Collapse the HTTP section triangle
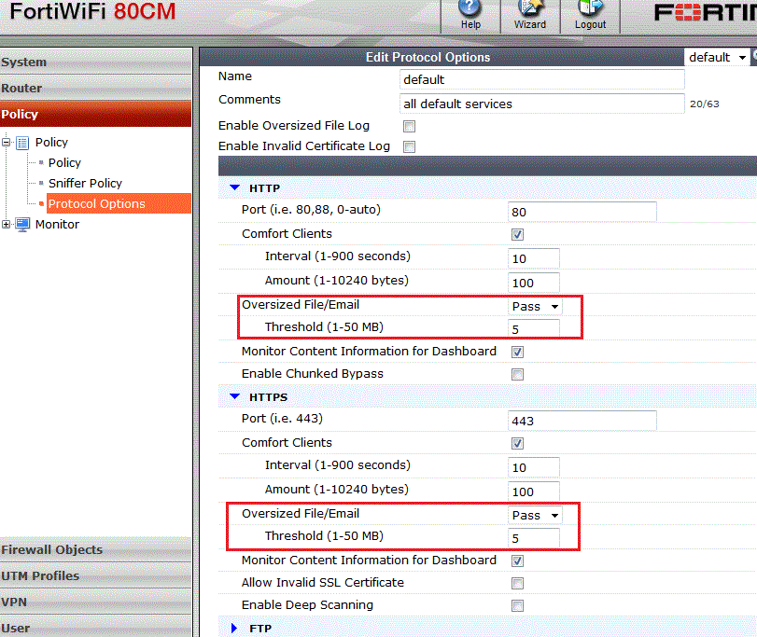The image size is (757, 637). point(234,187)
